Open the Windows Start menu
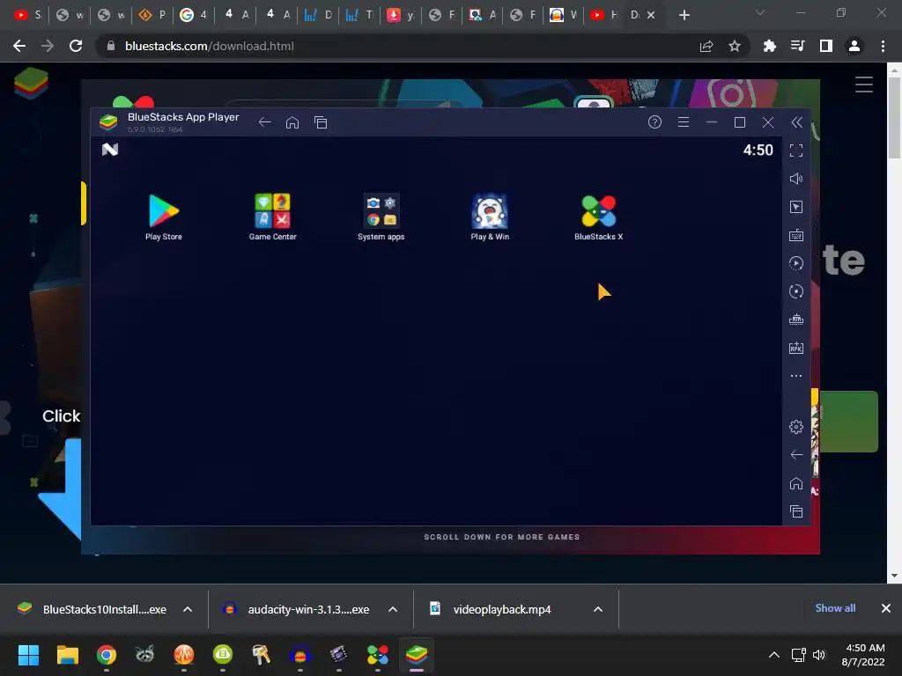 (x=28, y=655)
